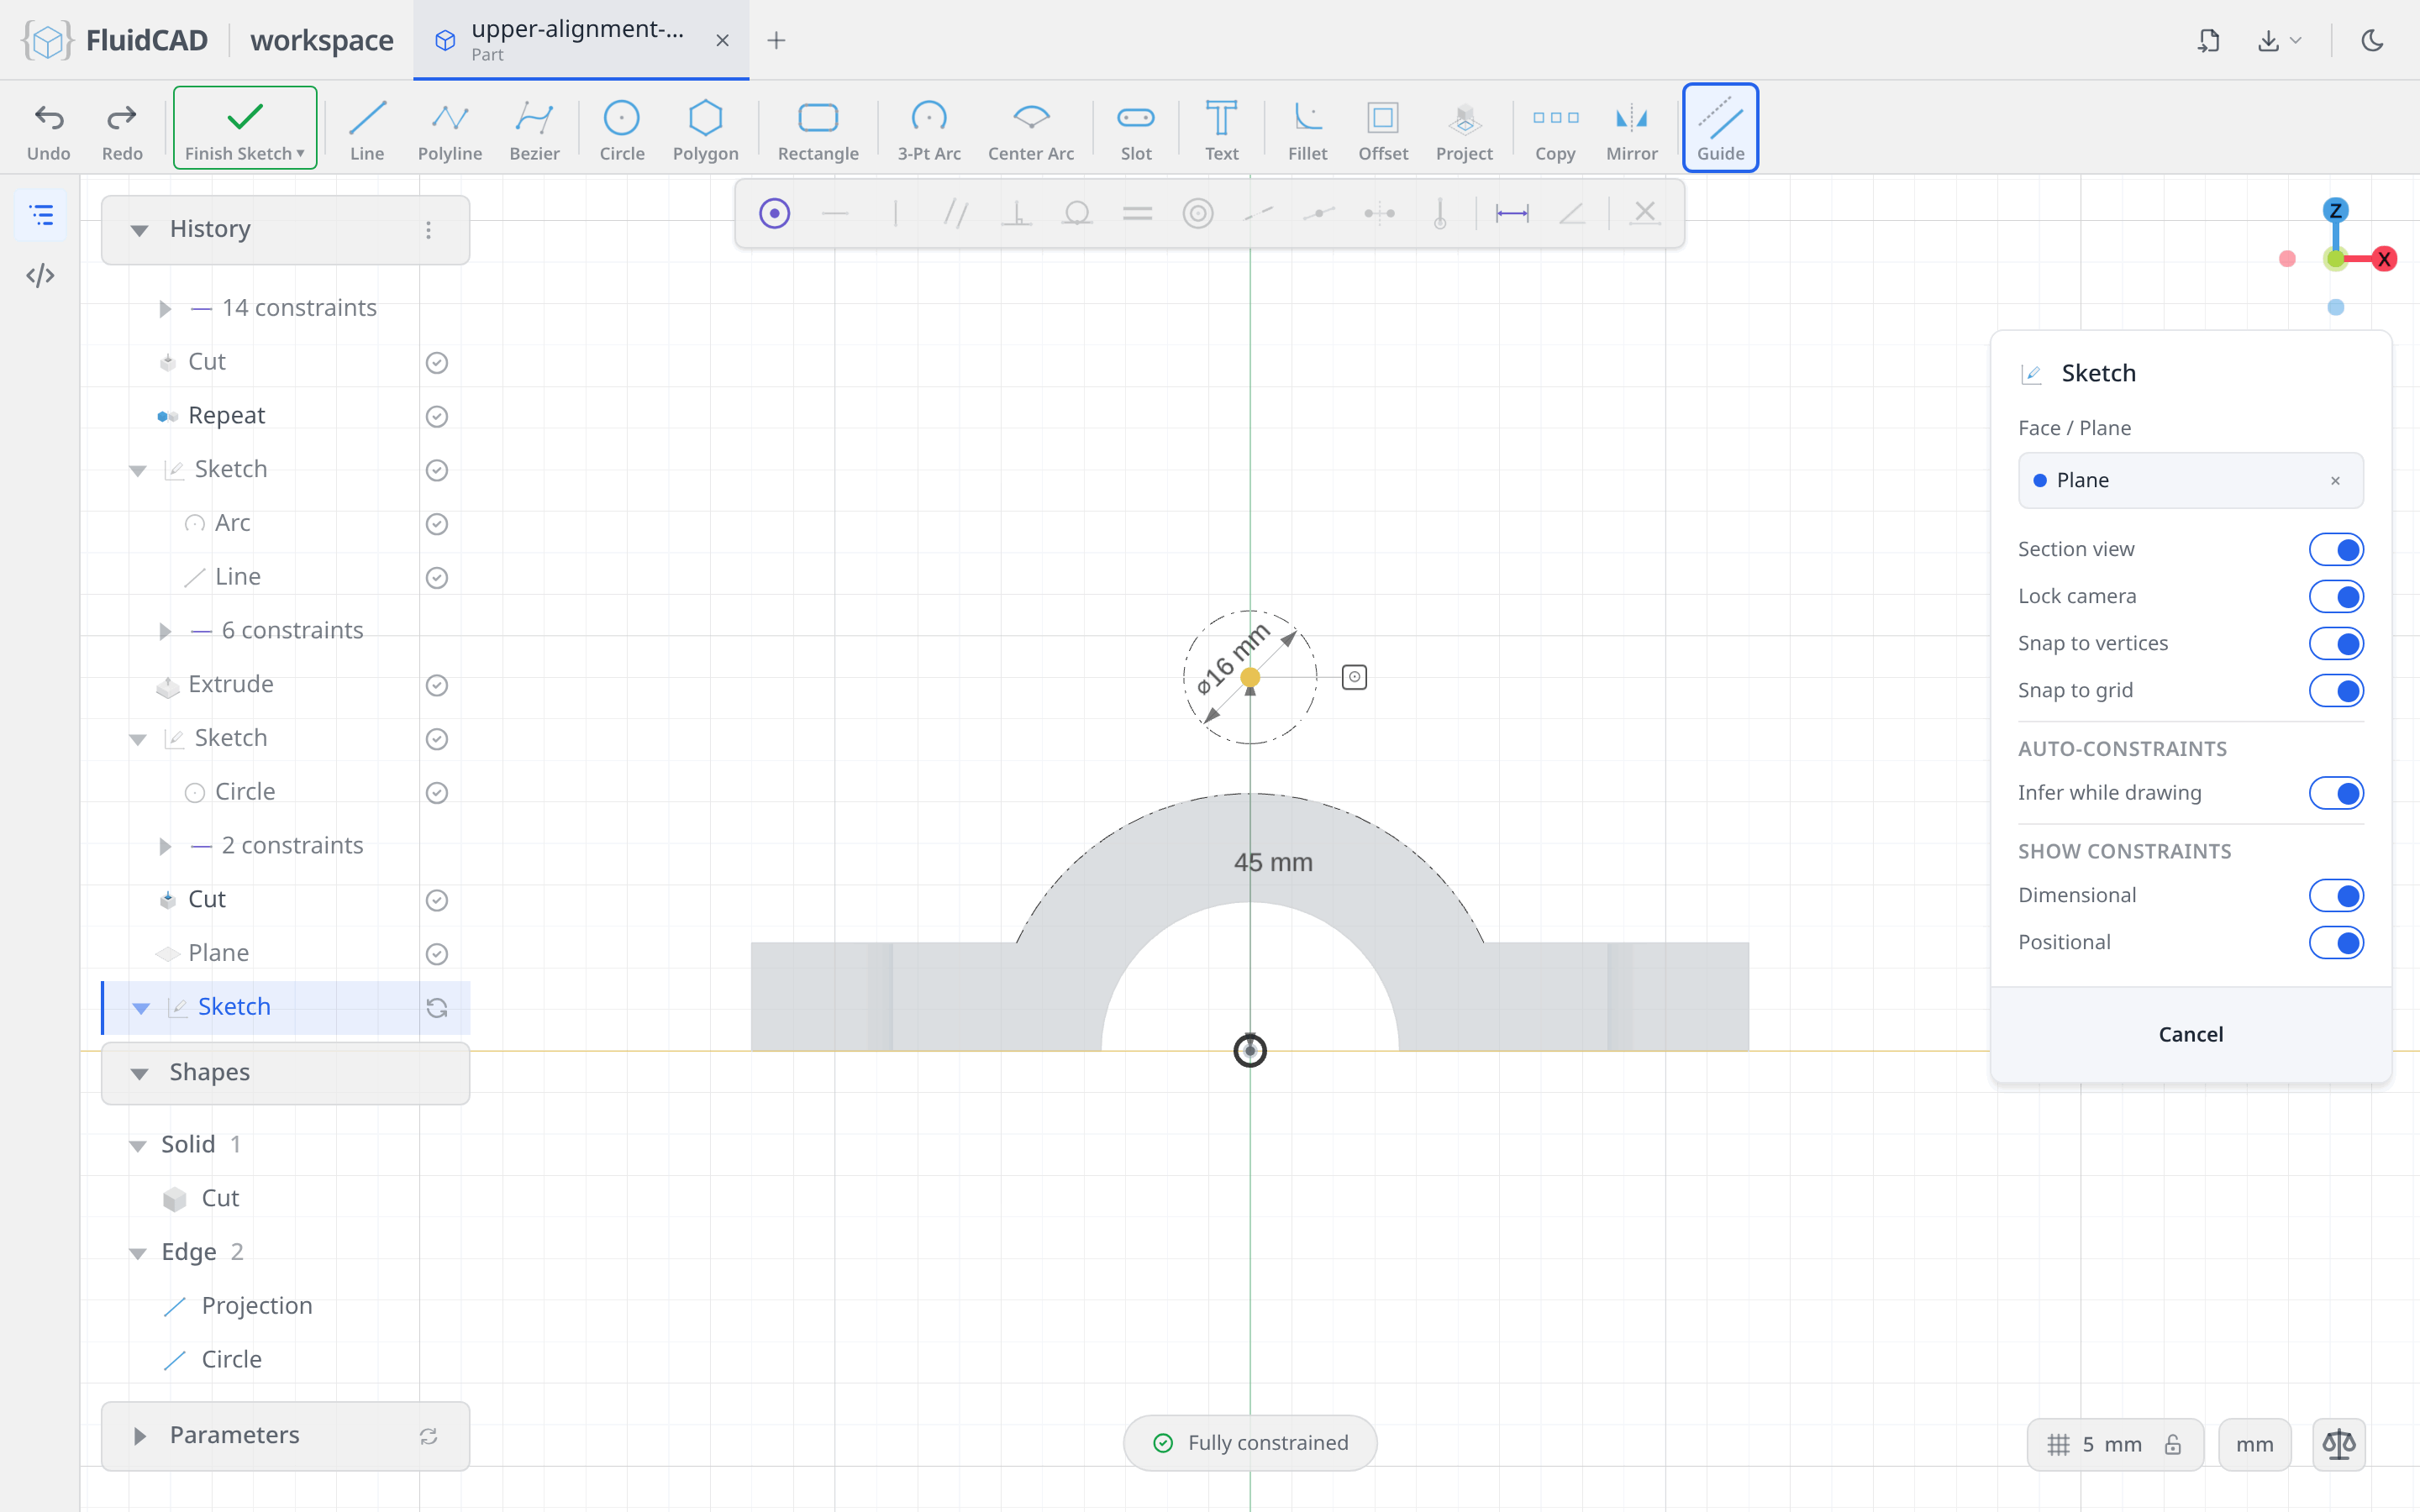
Task: Click the 5 mm grid size setting
Action: click(x=2114, y=1444)
